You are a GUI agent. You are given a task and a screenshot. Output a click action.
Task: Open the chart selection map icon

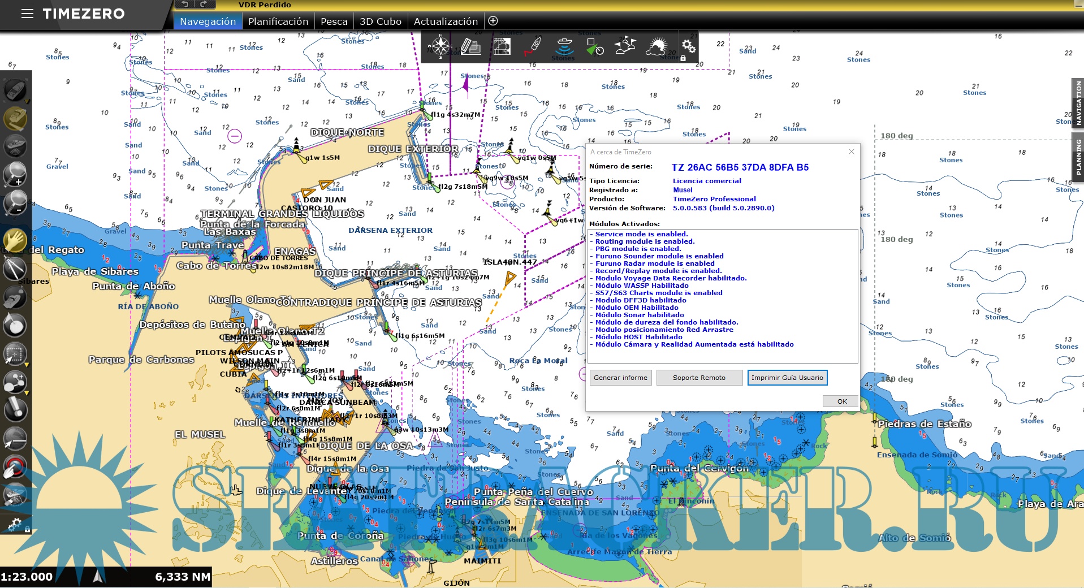coord(502,46)
